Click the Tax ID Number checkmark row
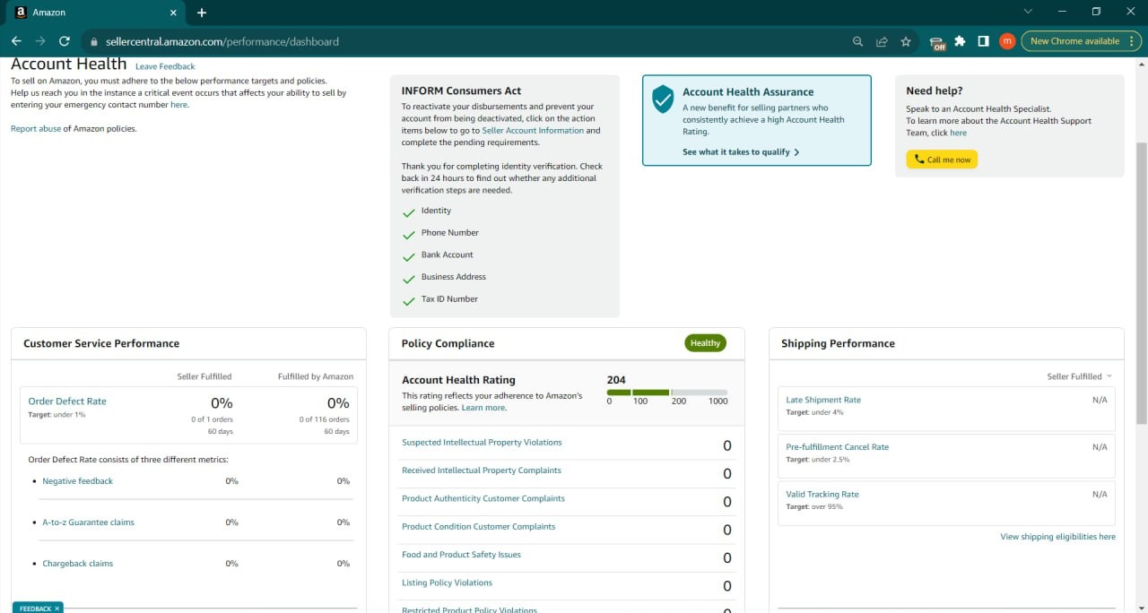 pyautogui.click(x=440, y=299)
